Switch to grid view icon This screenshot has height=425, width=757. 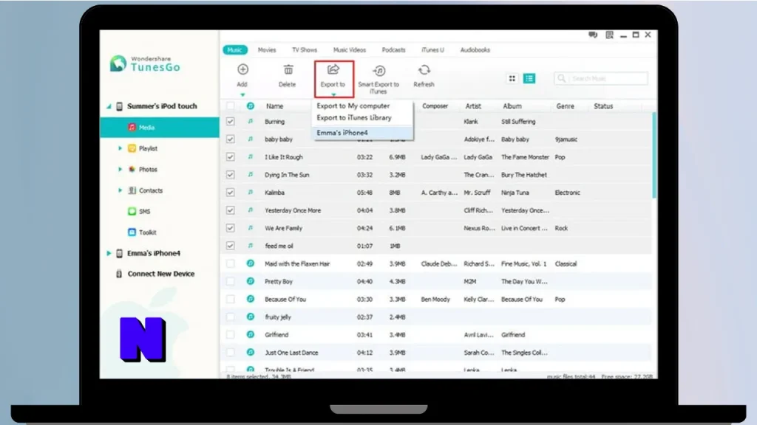point(512,78)
